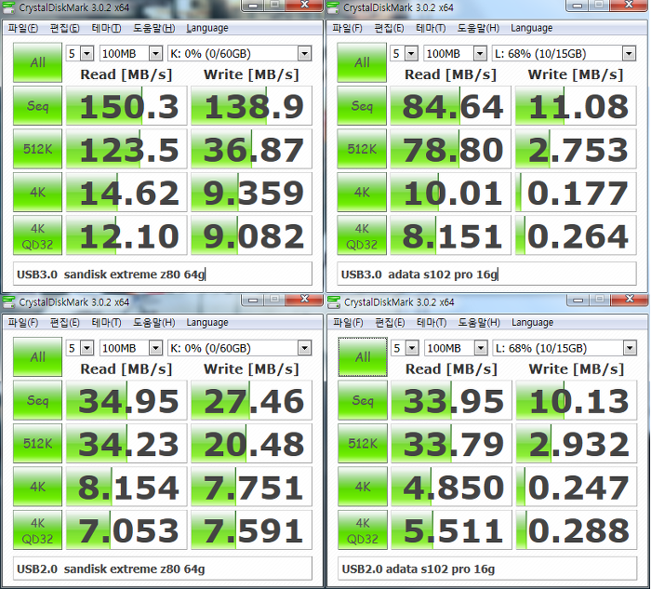Start 4K test in USB3.0 adata window
Image resolution: width=651 pixels, height=589 pixels.
(362, 192)
